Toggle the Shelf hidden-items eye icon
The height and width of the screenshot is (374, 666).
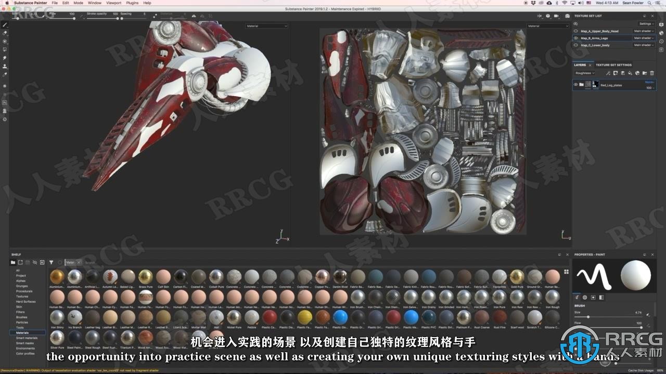[x=35, y=262]
